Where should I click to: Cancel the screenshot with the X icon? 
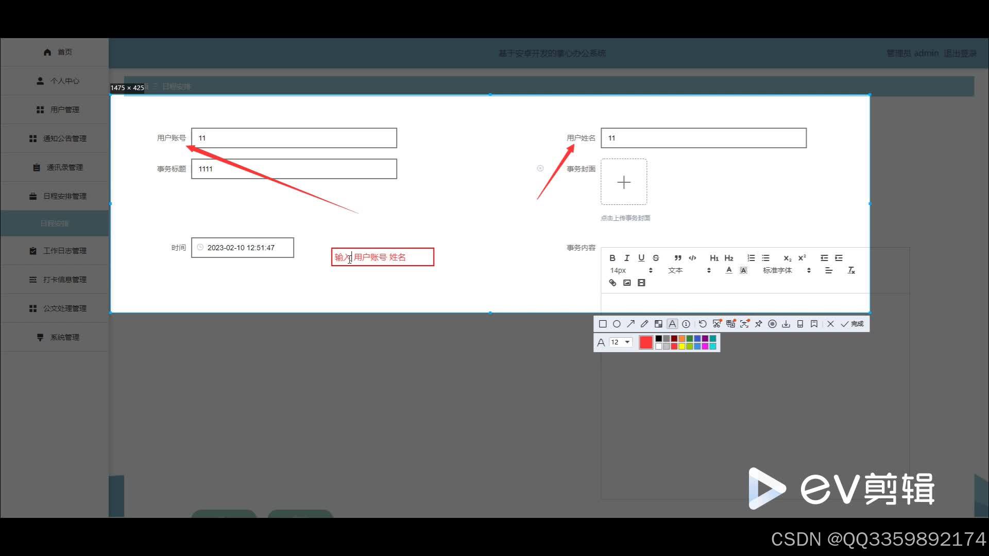(x=830, y=324)
